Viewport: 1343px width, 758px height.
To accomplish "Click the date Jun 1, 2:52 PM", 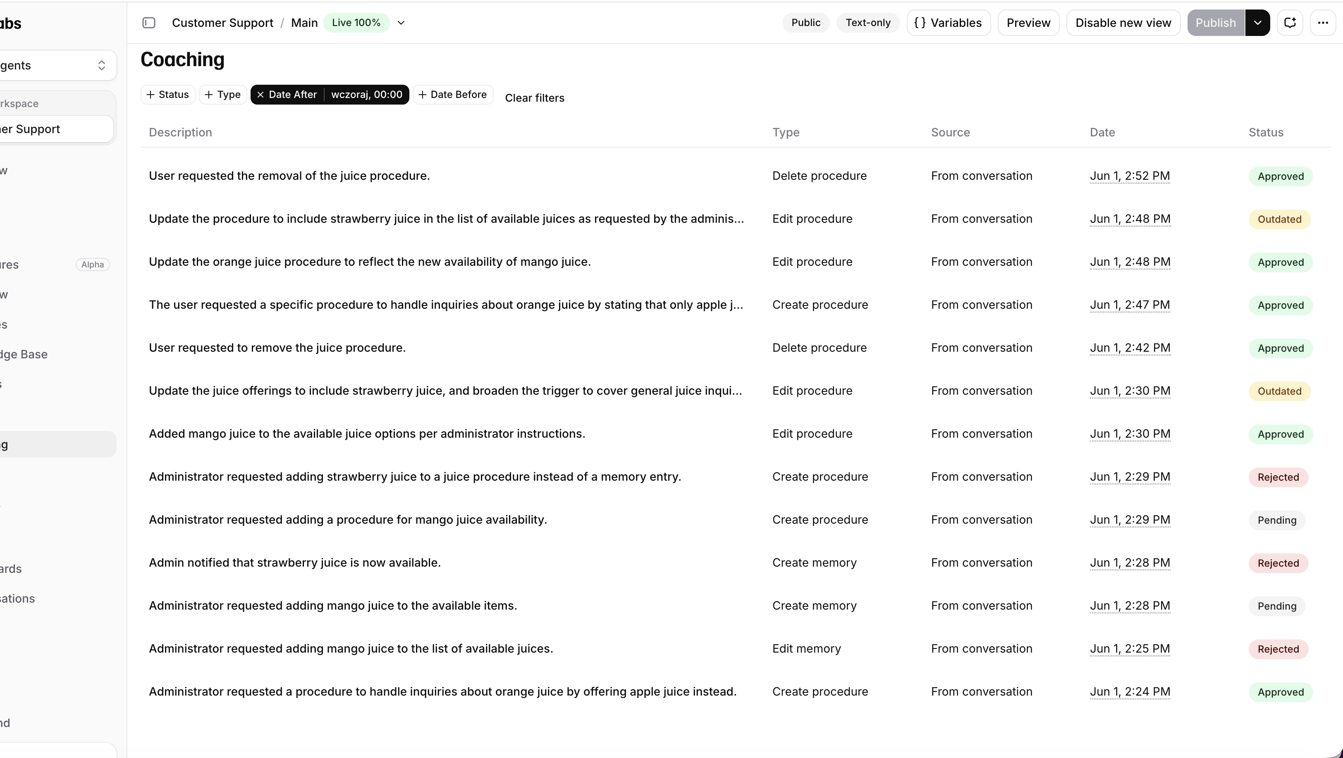I will point(1130,176).
